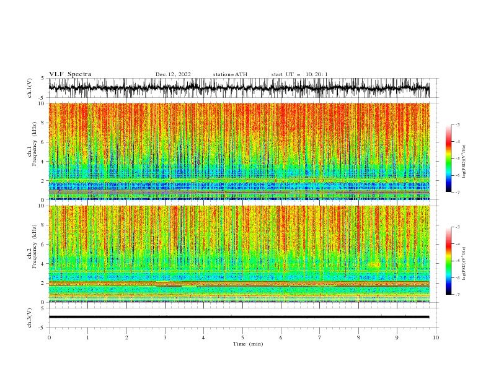Click time axis tick label "8"
Viewport: 491px width, 379px height.
pyautogui.click(x=358, y=338)
